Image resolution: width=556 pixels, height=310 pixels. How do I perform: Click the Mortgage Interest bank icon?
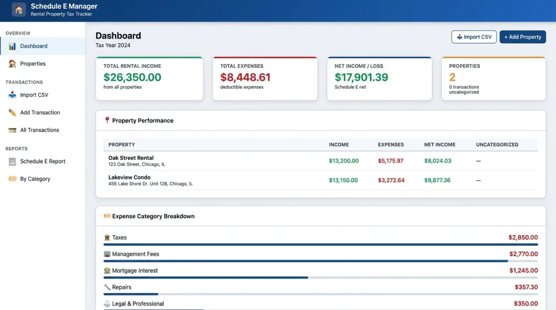tap(107, 271)
